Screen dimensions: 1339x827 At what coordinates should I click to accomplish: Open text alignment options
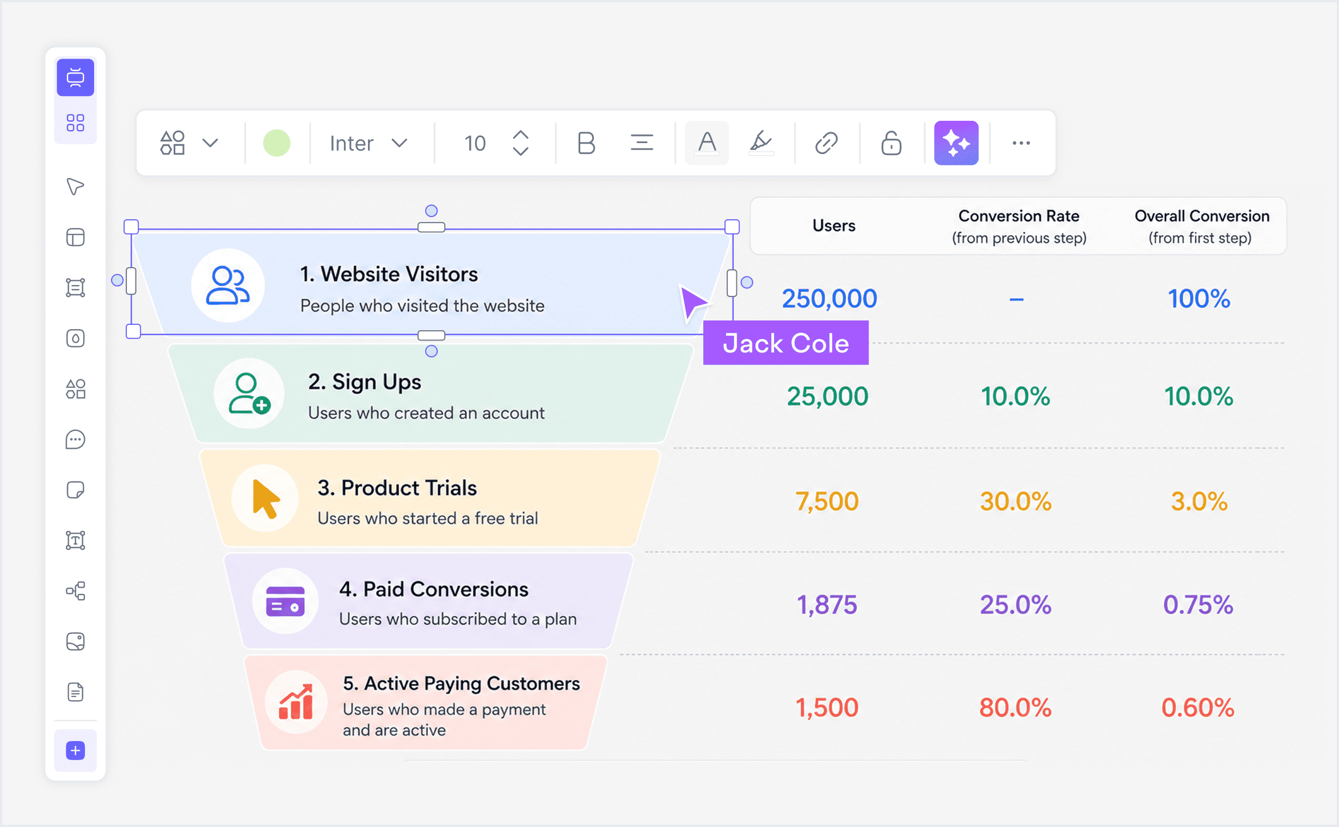pos(642,143)
